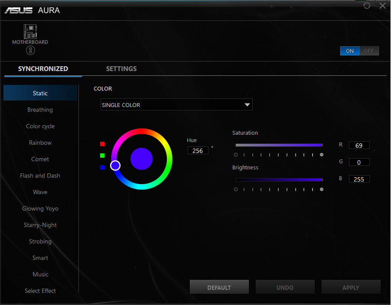Click the cyan part of color wheel
This screenshot has height=305, width=391.
[x=142, y=187]
